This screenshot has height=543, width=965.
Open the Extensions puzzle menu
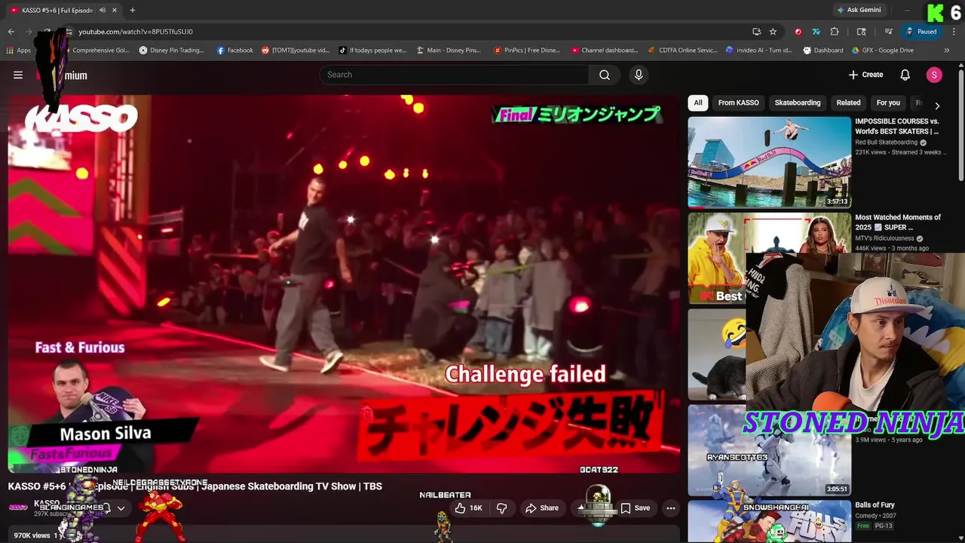[835, 32]
